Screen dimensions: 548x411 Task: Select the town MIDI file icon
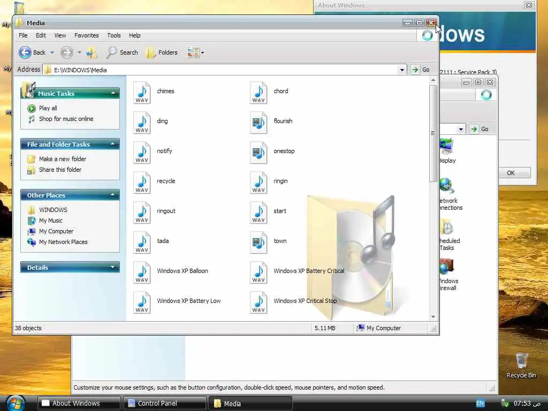point(258,242)
